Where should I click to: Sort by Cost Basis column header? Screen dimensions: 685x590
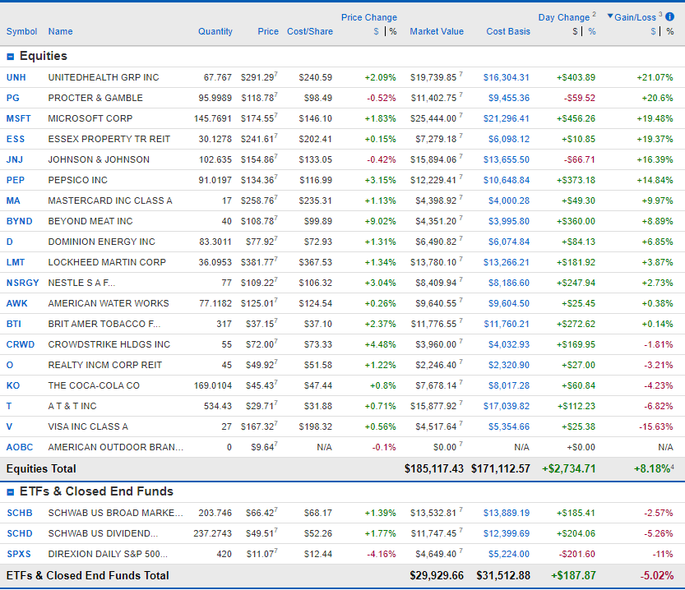tap(508, 31)
